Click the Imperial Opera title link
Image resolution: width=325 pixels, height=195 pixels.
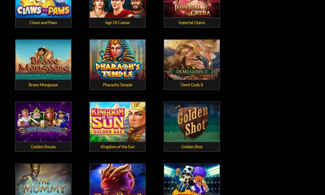(192, 23)
